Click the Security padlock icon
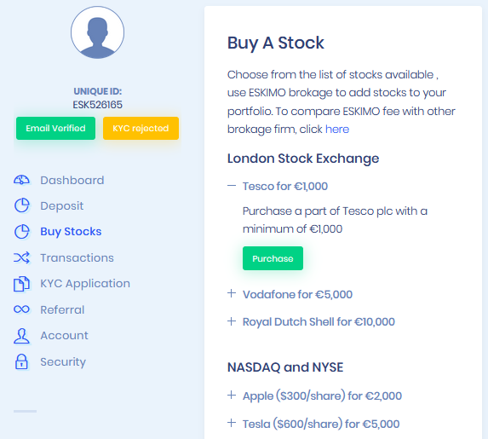The image size is (488, 439). point(21,361)
